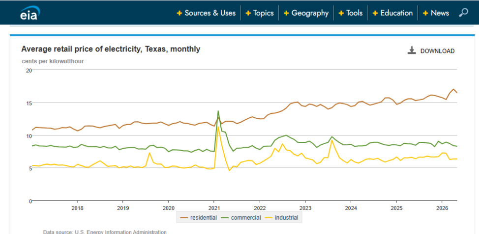This screenshot has height=234, width=479.
Task: Click the 2024 x-axis label
Action: (x=351, y=208)
